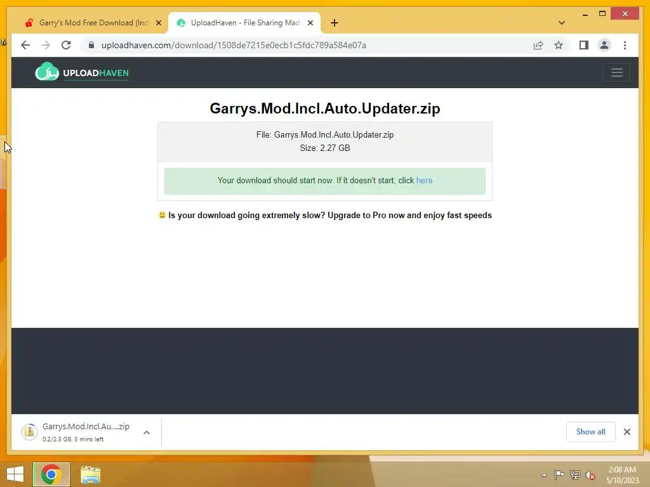Viewport: 650px width, 487px height.
Task: Click the Upgrade to Pro message
Action: pyautogui.click(x=330, y=216)
